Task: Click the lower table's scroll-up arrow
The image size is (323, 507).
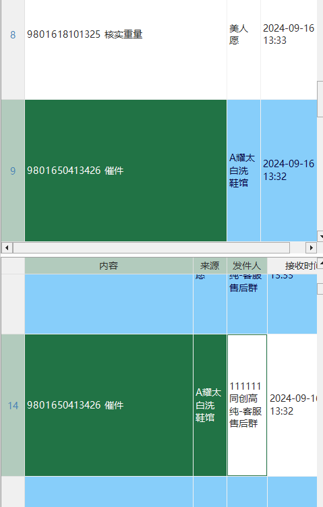Action: point(320,263)
